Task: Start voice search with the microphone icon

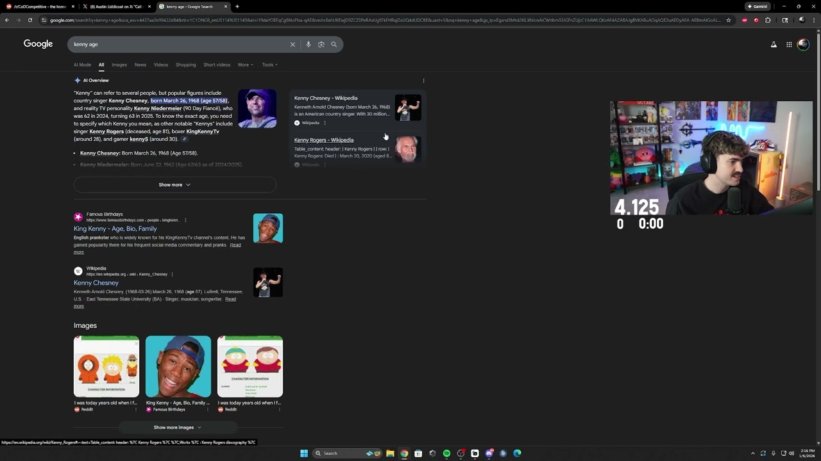Action: coord(309,44)
